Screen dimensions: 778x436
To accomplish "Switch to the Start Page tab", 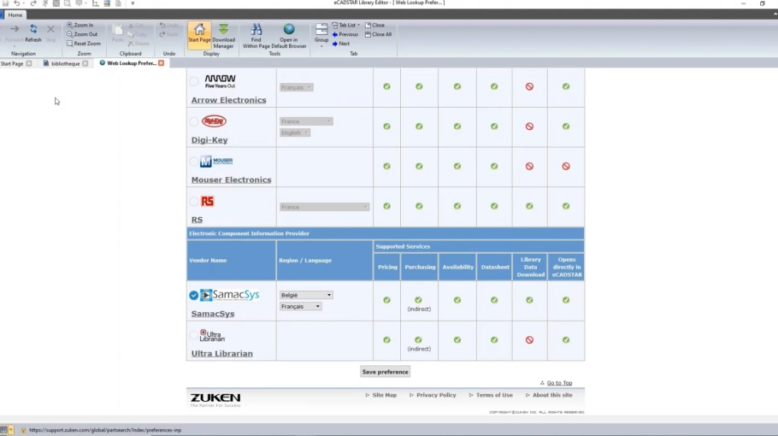I will point(12,63).
